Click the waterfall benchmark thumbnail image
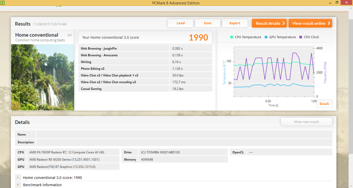 coord(43,77)
